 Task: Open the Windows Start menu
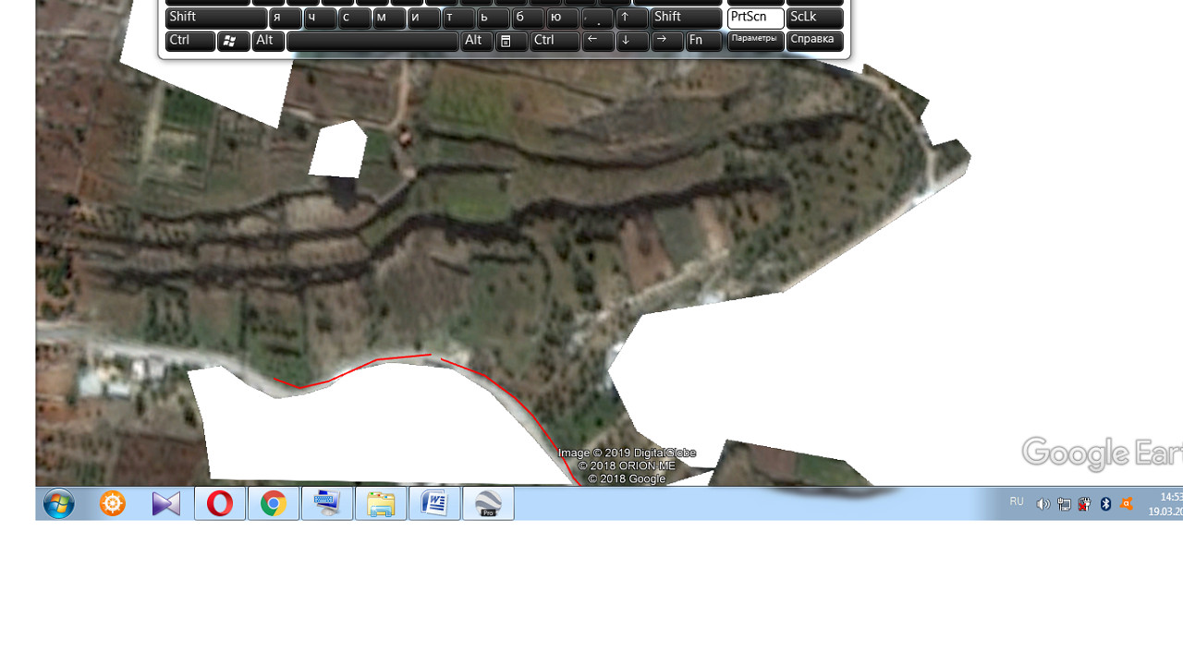tap(58, 503)
